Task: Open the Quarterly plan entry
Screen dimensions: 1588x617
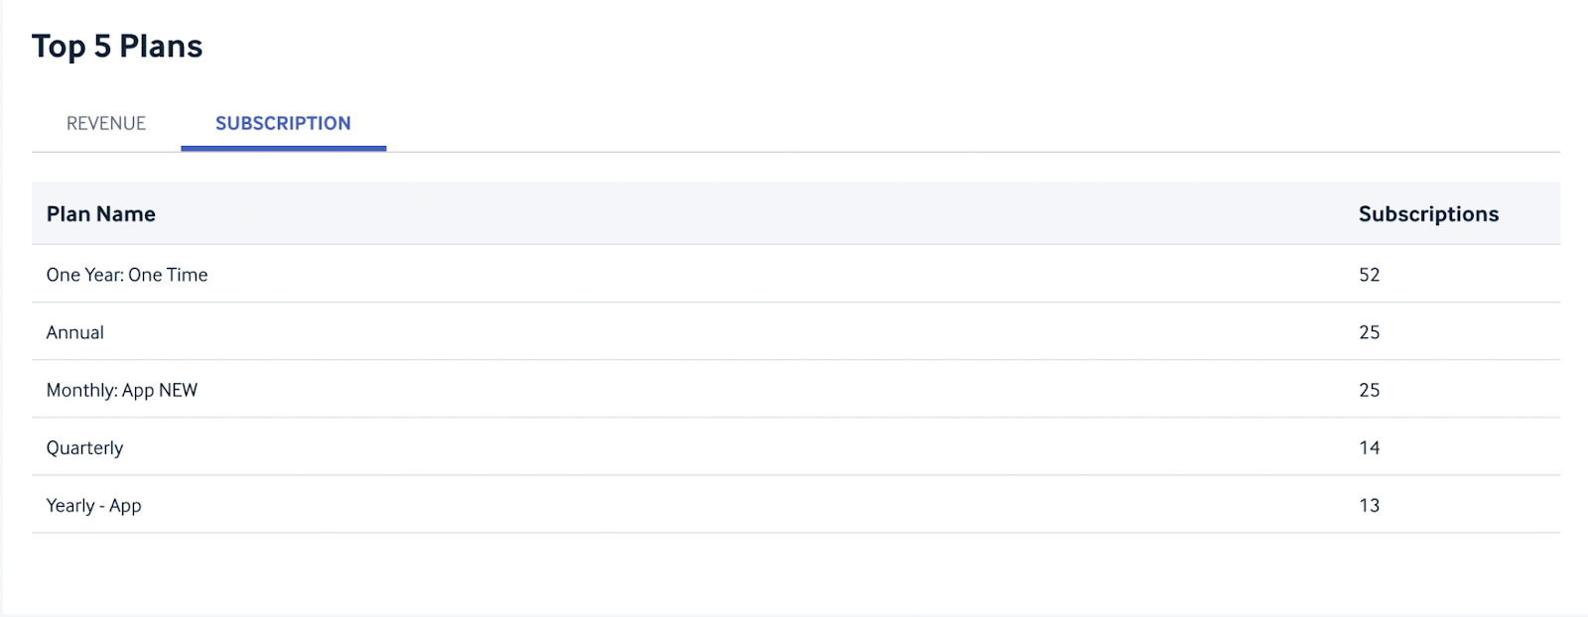Action: pyautogui.click(x=84, y=447)
